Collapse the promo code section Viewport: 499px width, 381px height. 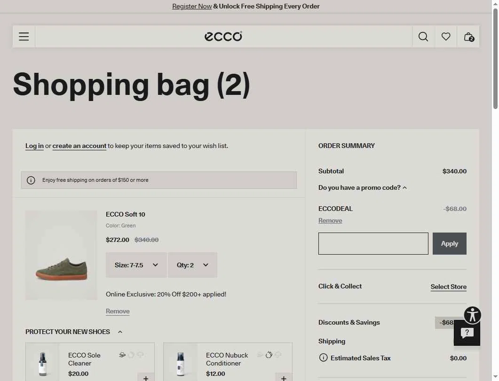pyautogui.click(x=363, y=187)
